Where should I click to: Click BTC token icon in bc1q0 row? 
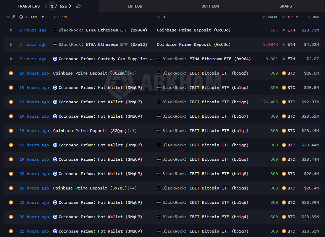point(284,174)
